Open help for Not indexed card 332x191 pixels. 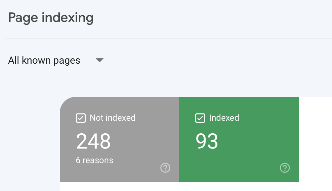165,168
